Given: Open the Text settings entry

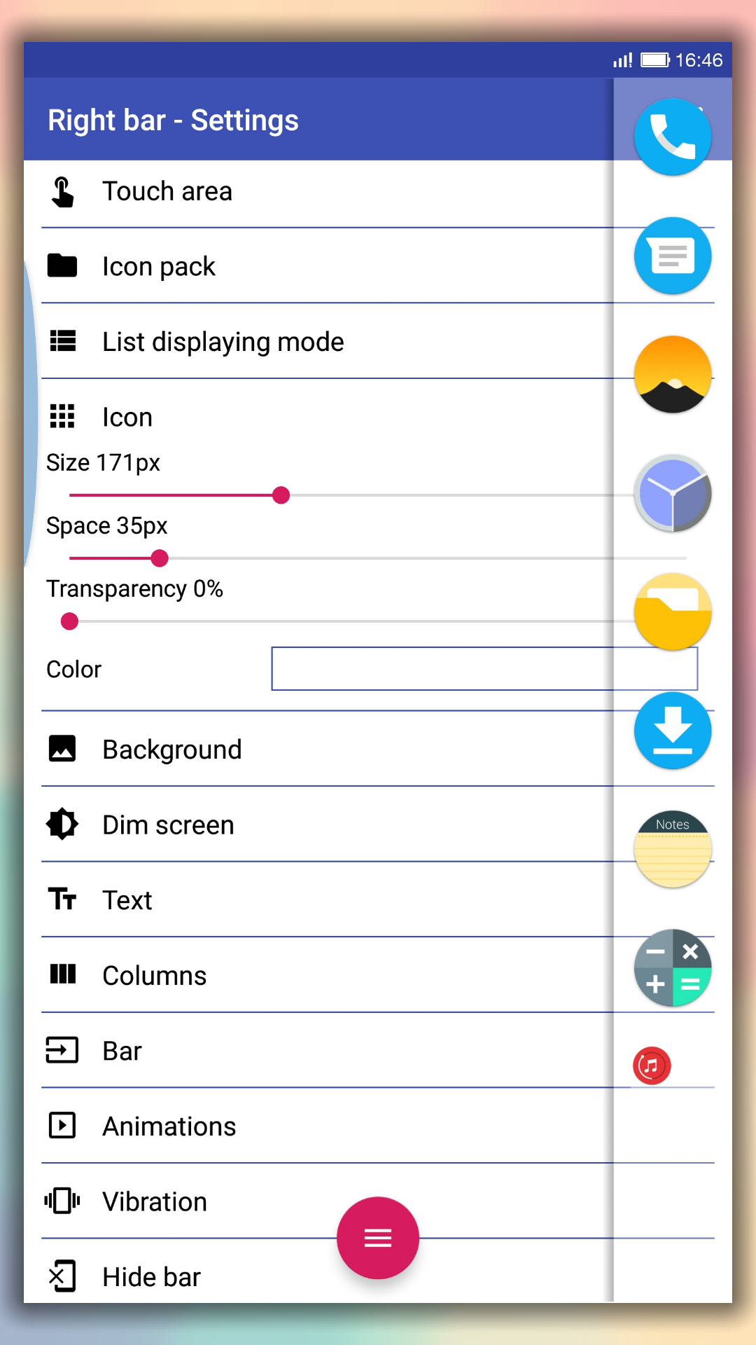Looking at the screenshot, I should (127, 901).
